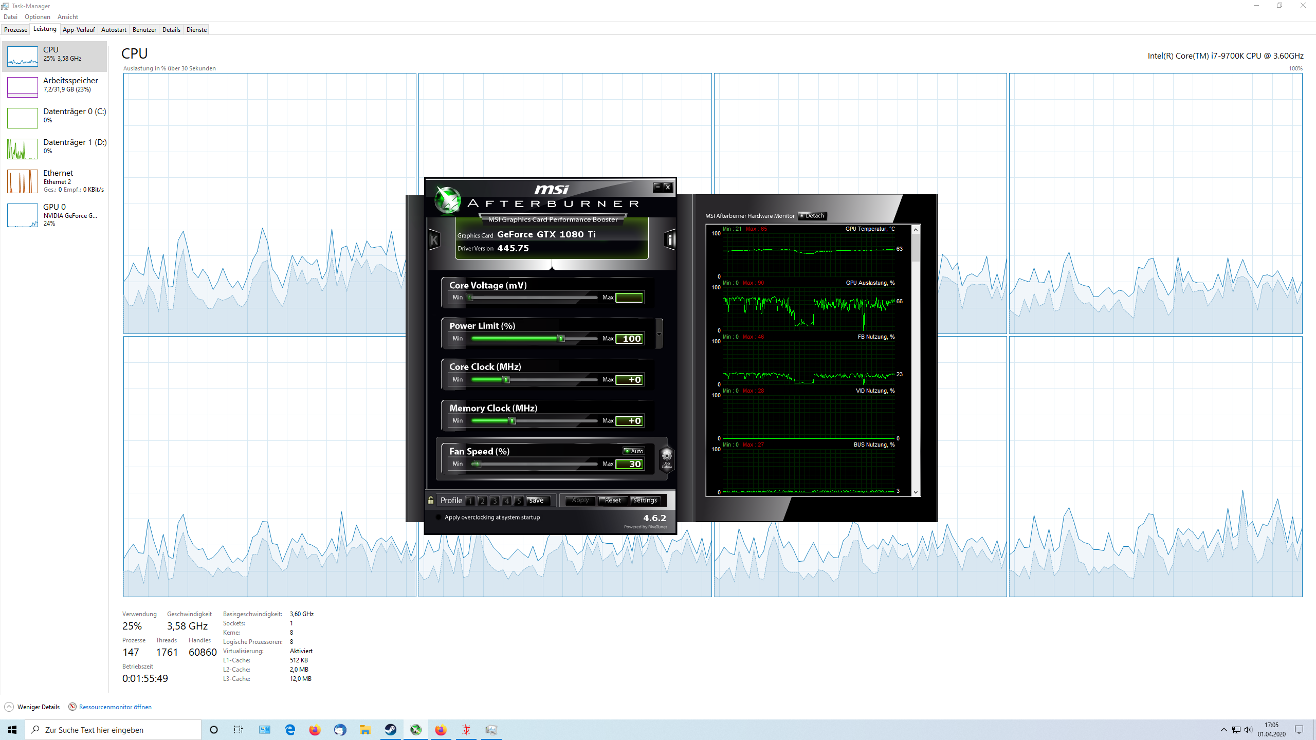Select Datenträger 1 (D:) in the sidebar

coord(55,149)
